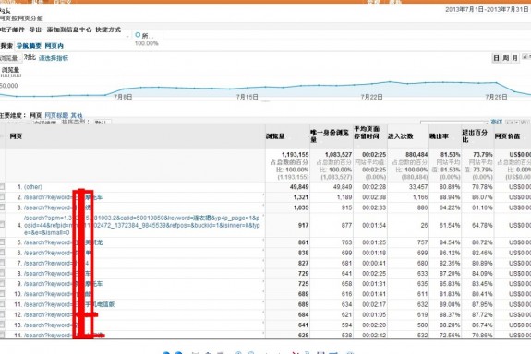Tick the checkbox for row 2 with 1,321 views
Viewport: 531px width, 354px height.
click(x=2, y=196)
